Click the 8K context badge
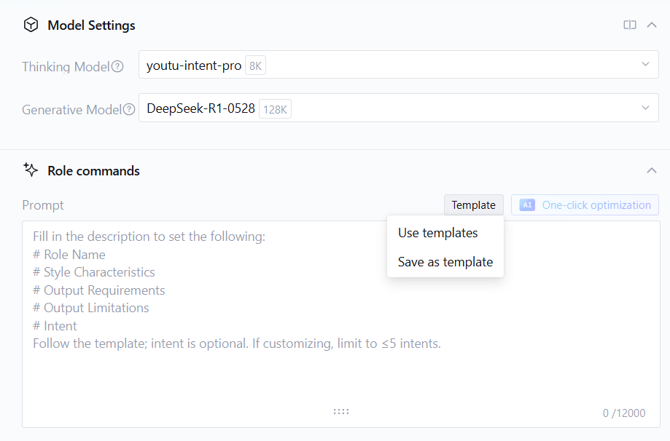670x441 pixels. click(255, 66)
